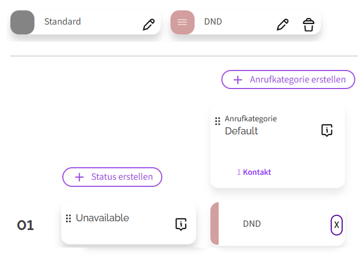Open info for Default call category
Image resolution: width=358 pixels, height=259 pixels.
[x=327, y=130]
